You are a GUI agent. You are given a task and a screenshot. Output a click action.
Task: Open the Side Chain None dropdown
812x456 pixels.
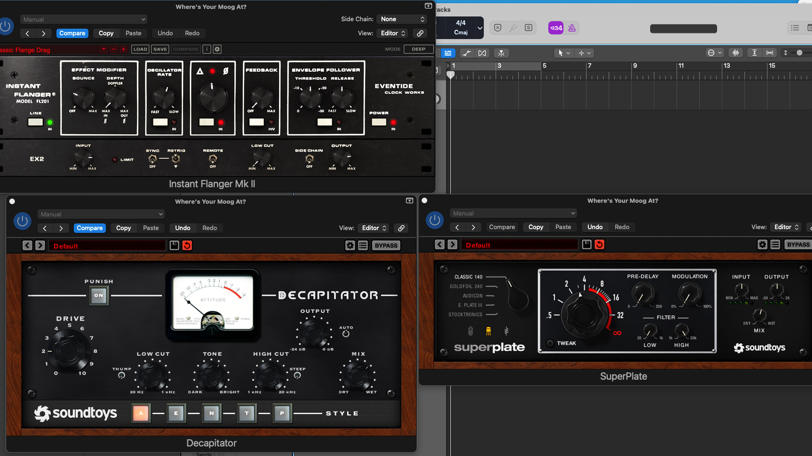click(402, 19)
